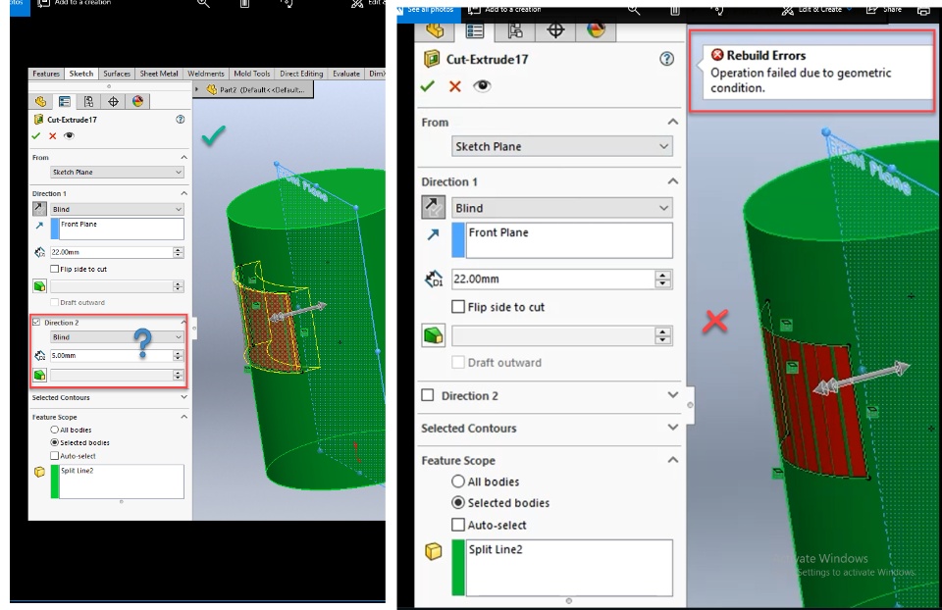Open FeatureManager tab icon in right screenshot
Screen dimensions: 942x610
[435, 30]
